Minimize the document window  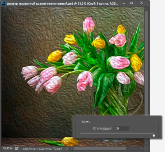pyautogui.click(x=124, y=3)
